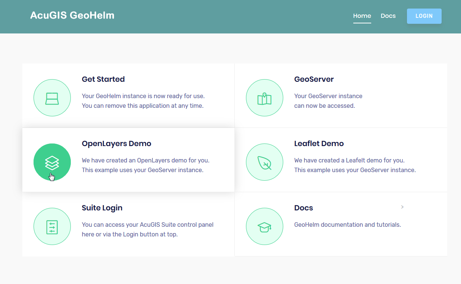Click 'can now be accessed.' text

click(x=325, y=106)
